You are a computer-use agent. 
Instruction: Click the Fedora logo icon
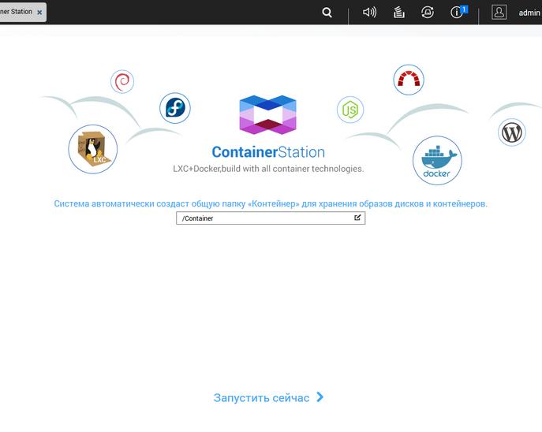[x=175, y=108]
